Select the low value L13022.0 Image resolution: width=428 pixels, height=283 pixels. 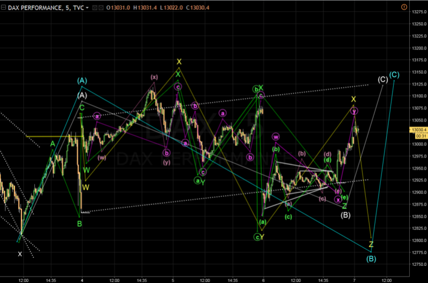[171, 8]
